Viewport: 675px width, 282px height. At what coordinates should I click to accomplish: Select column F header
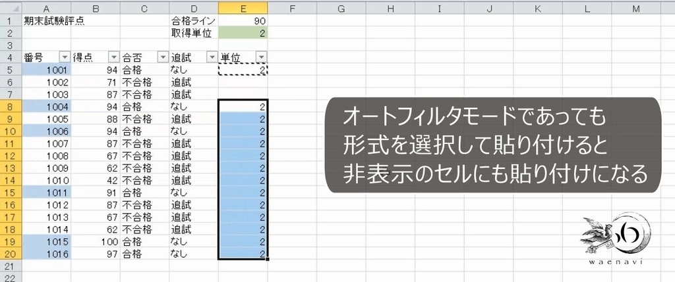[x=292, y=8]
